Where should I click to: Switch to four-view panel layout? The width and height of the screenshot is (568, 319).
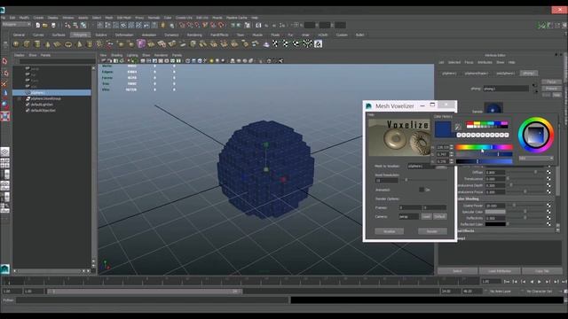click(5, 163)
